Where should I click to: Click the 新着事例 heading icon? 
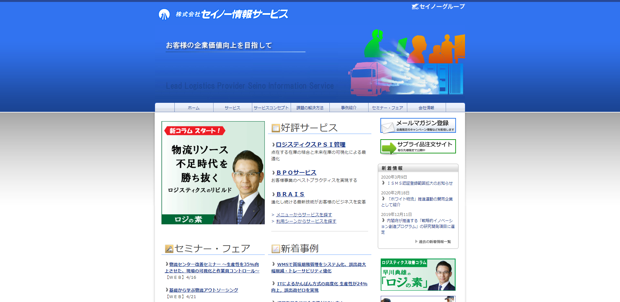point(275,249)
